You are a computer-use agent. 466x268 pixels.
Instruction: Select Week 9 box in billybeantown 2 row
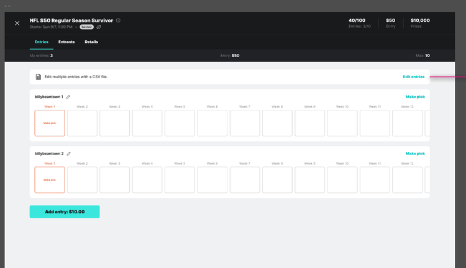coord(309,180)
